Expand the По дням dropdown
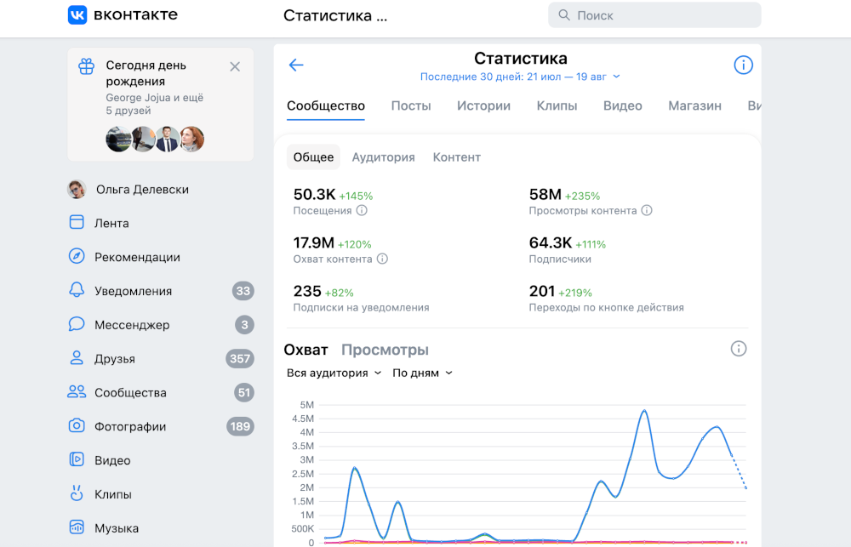The height and width of the screenshot is (547, 851). [422, 373]
